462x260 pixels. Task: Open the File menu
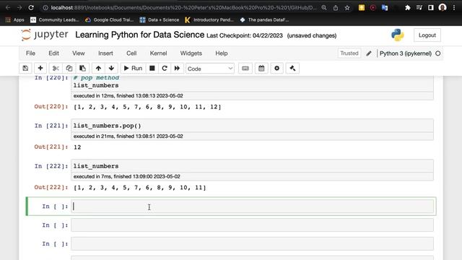(30, 53)
